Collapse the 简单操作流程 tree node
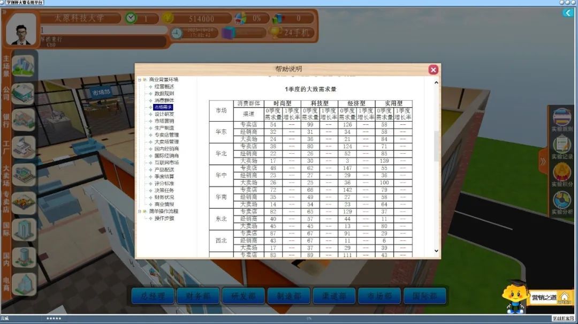 click(139, 212)
